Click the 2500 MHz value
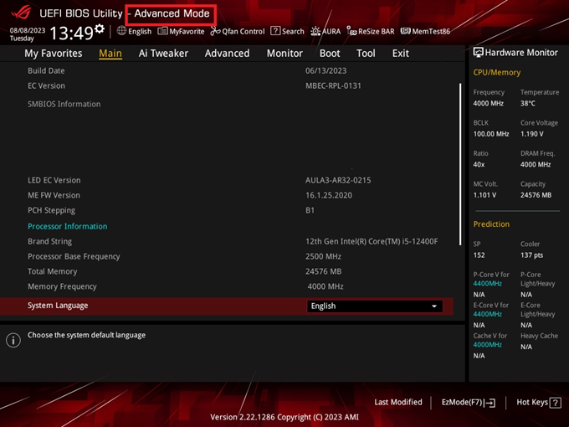This screenshot has height=427, width=569. (x=323, y=256)
